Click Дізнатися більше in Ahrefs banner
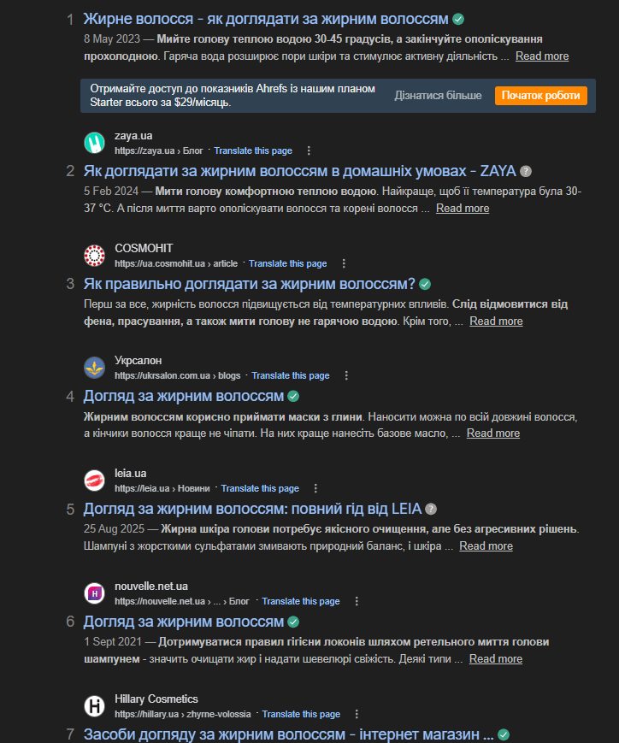Image resolution: width=619 pixels, height=743 pixels. [x=438, y=96]
